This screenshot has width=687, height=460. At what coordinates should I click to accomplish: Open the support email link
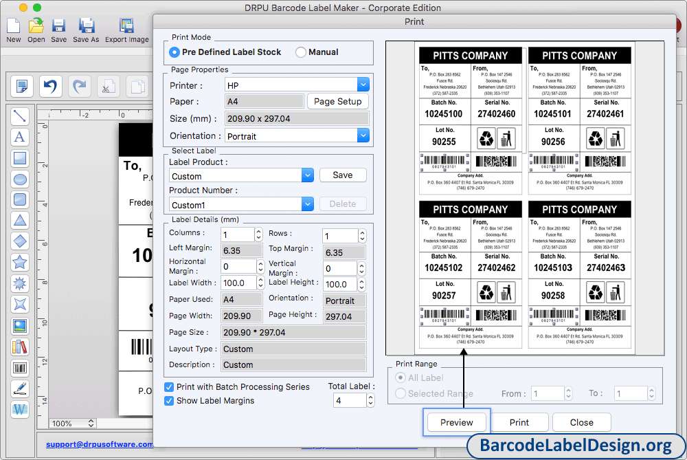(x=100, y=444)
